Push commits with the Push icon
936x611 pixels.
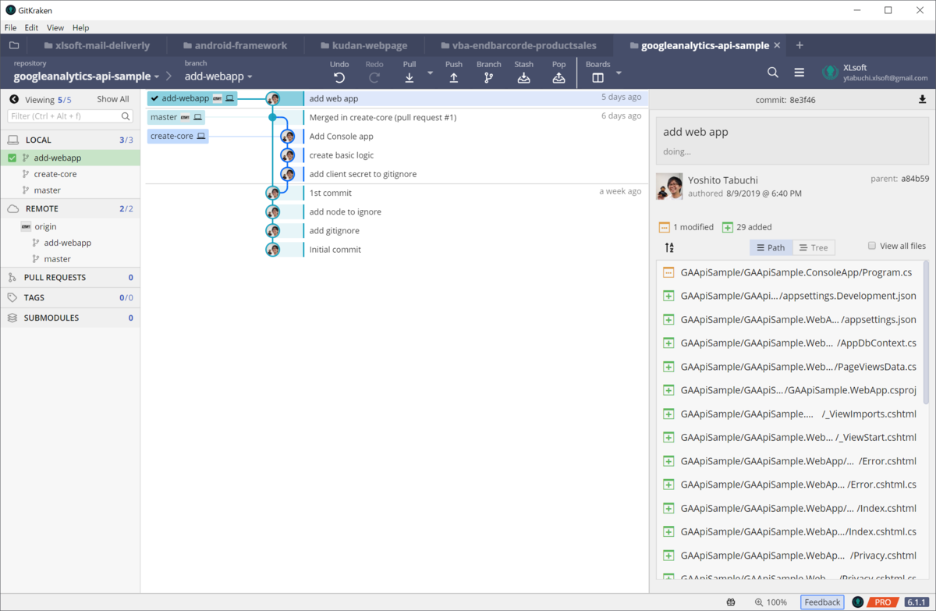click(x=454, y=77)
